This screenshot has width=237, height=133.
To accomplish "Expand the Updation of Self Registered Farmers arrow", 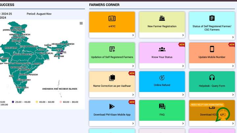I will (x=133, y=66).
